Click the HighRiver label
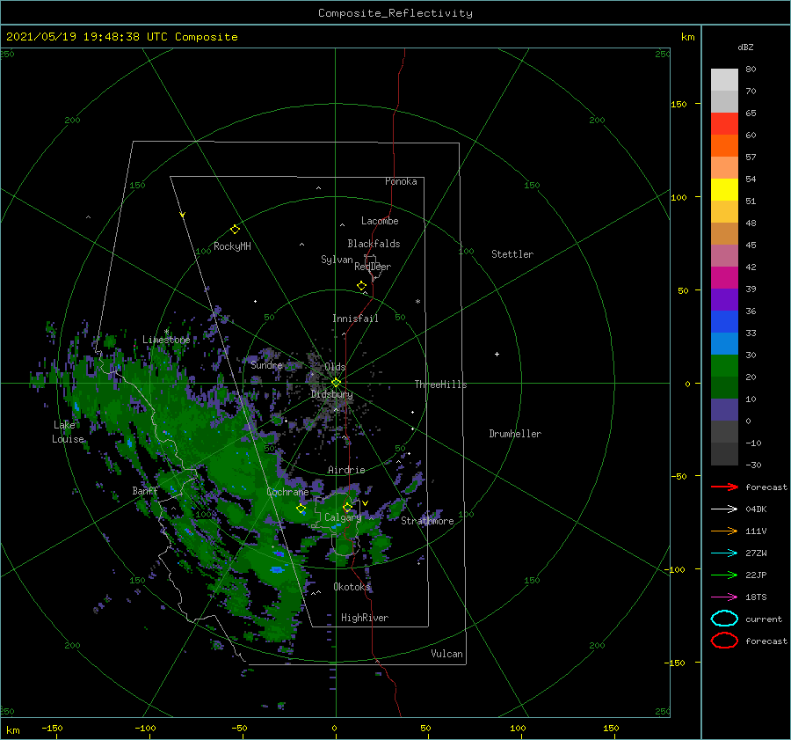Image resolution: width=791 pixels, height=740 pixels. 365,618
